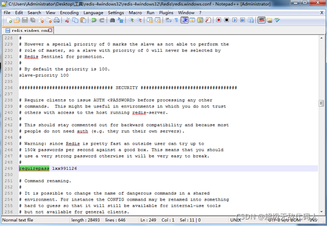The width and height of the screenshot is (327, 226).
Task: Save the file with the floppy disk icon
Action: (x=25, y=20)
